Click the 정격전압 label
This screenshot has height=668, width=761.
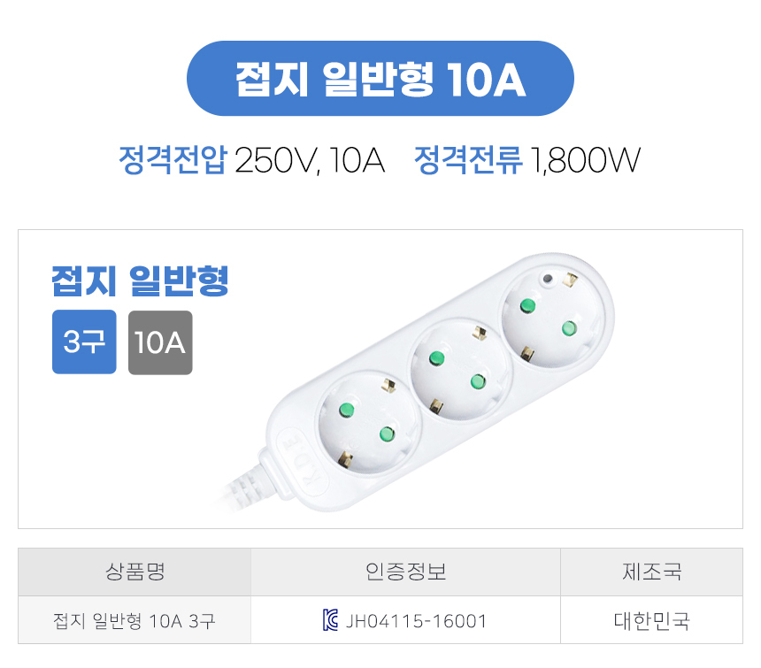(x=173, y=162)
